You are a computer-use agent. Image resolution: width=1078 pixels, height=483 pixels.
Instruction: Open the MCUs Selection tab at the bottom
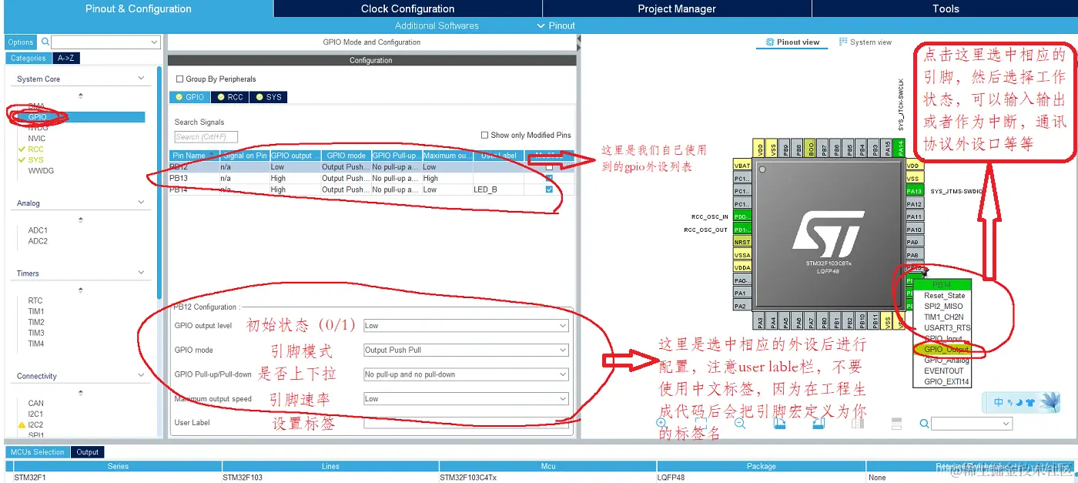pos(38,452)
